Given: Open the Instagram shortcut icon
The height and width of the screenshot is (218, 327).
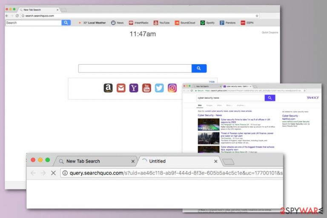Looking at the screenshot, I should click(172, 88).
